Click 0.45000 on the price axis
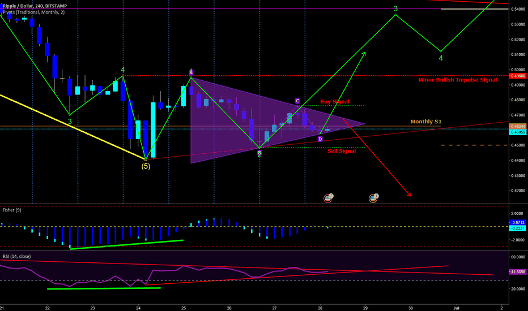This screenshot has width=528, height=311. pyautogui.click(x=518, y=145)
